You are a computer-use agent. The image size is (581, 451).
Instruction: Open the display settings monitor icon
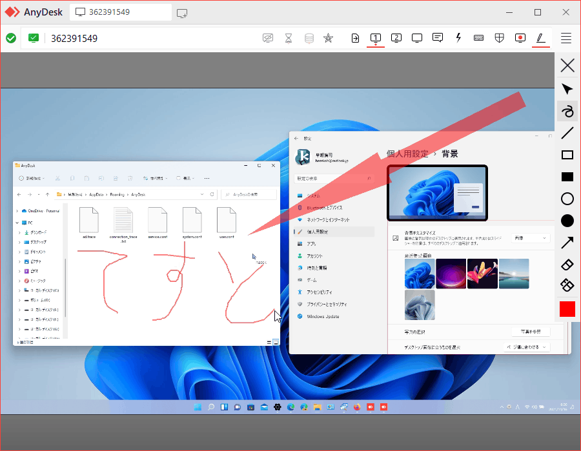tap(417, 38)
